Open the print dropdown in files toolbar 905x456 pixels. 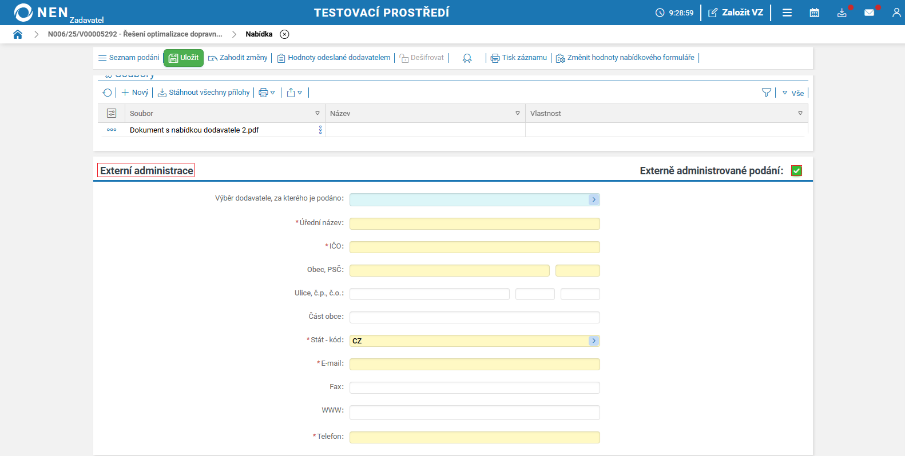267,93
